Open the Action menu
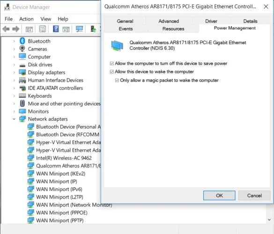 (26, 19)
